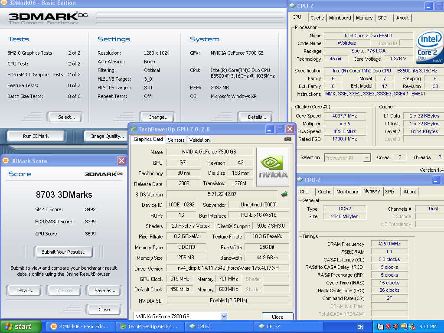This screenshot has height=333, width=444.
Task: Click the BIOS Version field 5.71.22.42.07
Action: coord(222,194)
